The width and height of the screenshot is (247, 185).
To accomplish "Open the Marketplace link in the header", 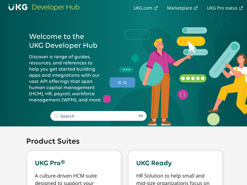I will tap(182, 8).
